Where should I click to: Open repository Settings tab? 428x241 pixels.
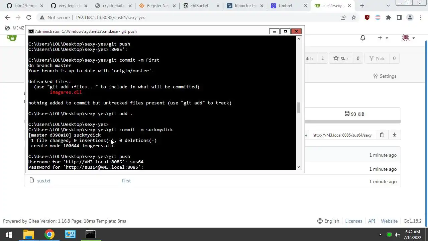(385, 76)
